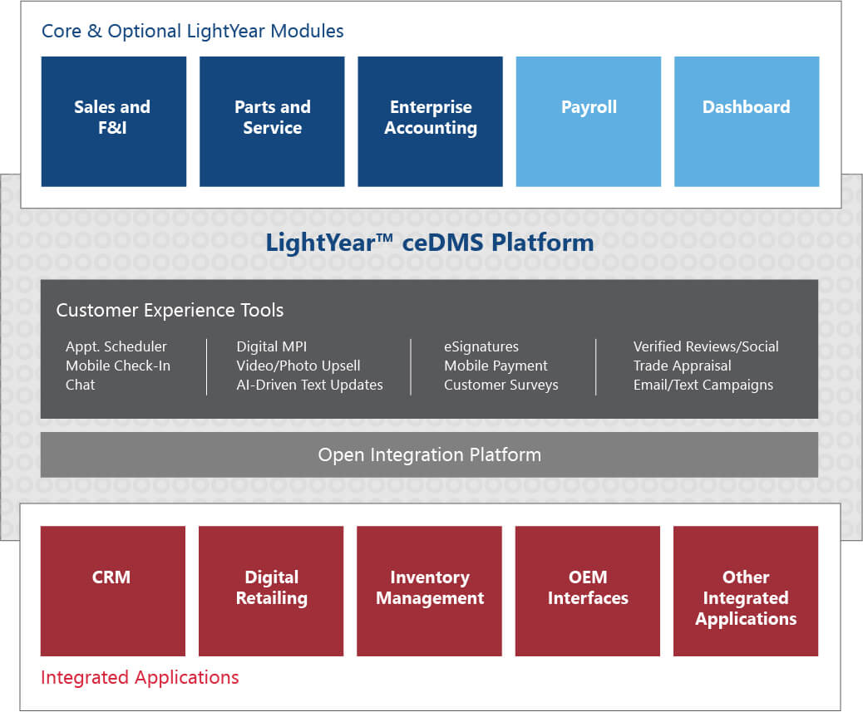This screenshot has height=712, width=863.
Task: Click the Trade Appraisal item
Action: click(683, 366)
